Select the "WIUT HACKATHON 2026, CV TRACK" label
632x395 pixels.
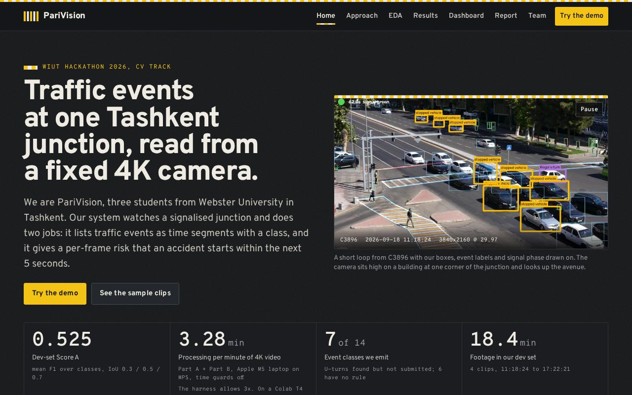pyautogui.click(x=107, y=67)
